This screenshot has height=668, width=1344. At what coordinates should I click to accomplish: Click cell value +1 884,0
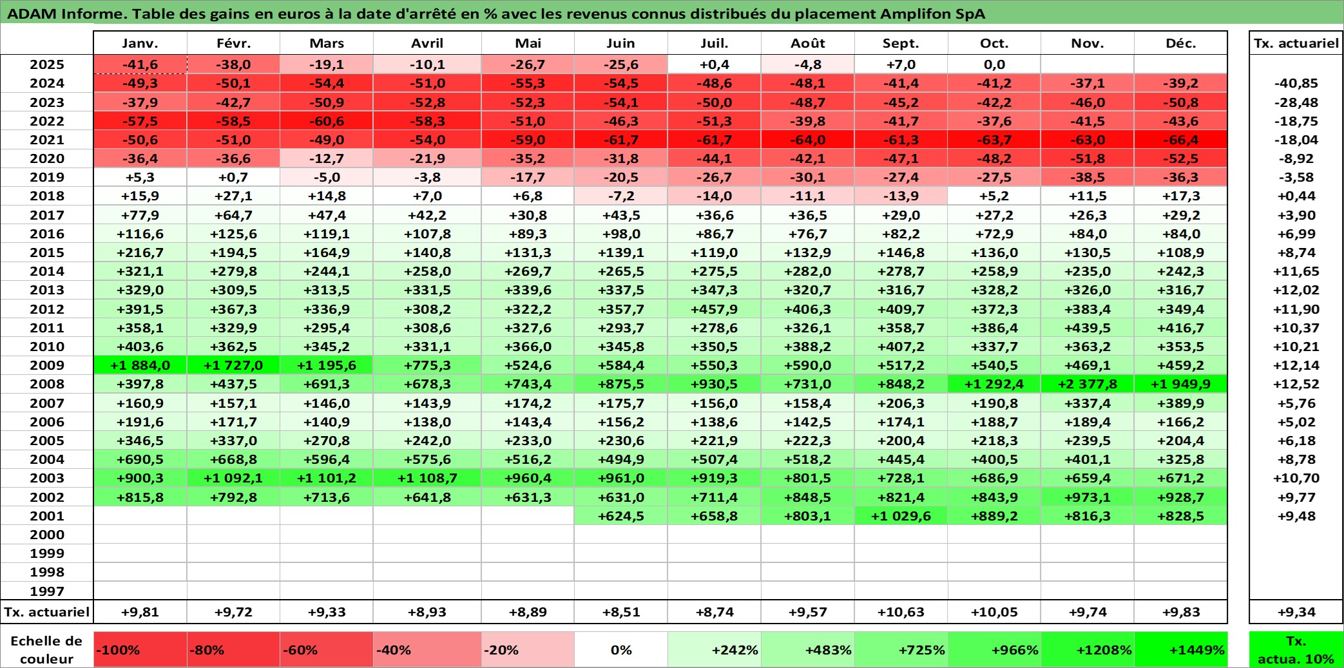click(140, 365)
